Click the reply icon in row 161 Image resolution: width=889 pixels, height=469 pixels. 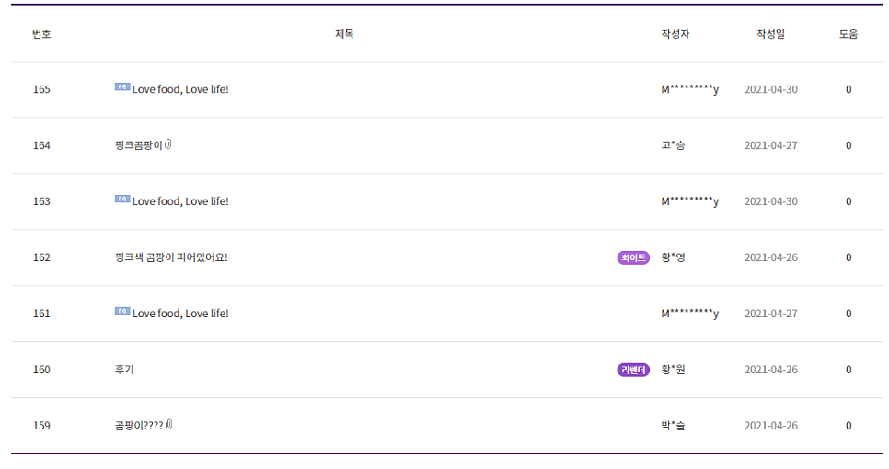(122, 311)
